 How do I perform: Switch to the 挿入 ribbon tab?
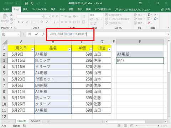(25, 10)
